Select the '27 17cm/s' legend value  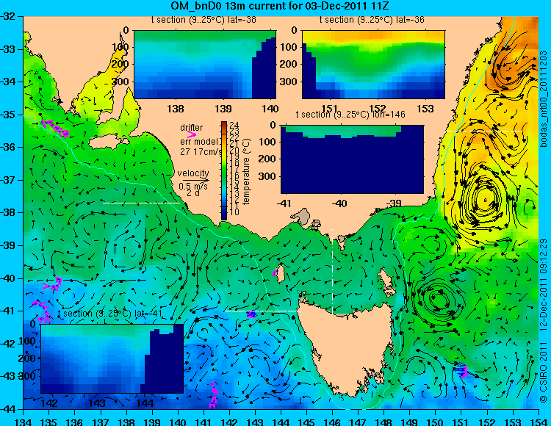coord(201,152)
